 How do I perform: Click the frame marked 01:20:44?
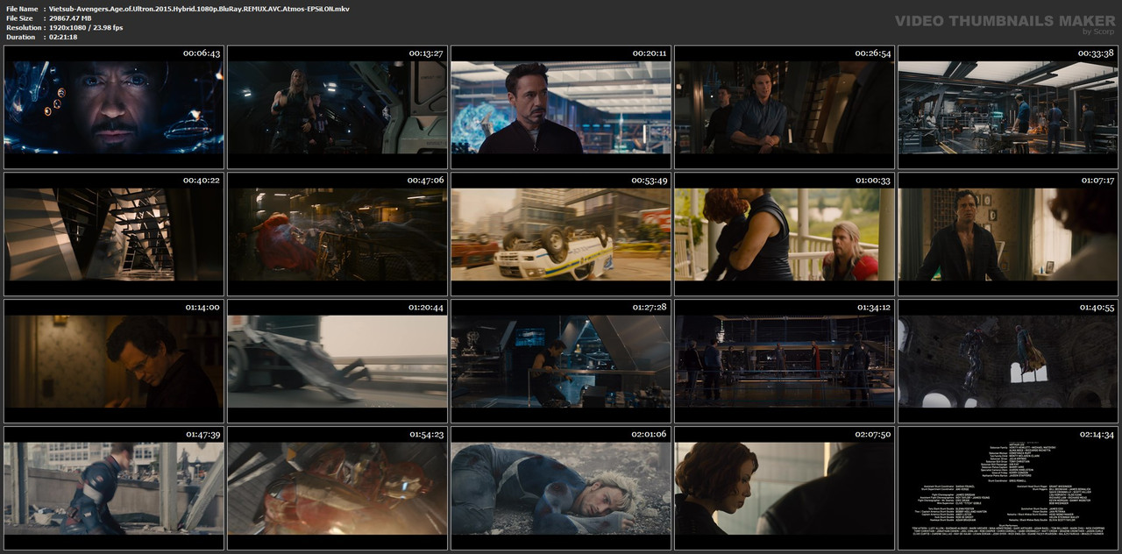point(337,361)
